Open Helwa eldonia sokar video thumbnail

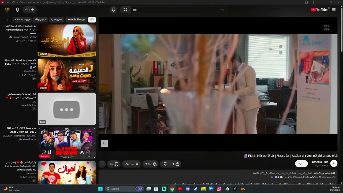tap(67, 40)
